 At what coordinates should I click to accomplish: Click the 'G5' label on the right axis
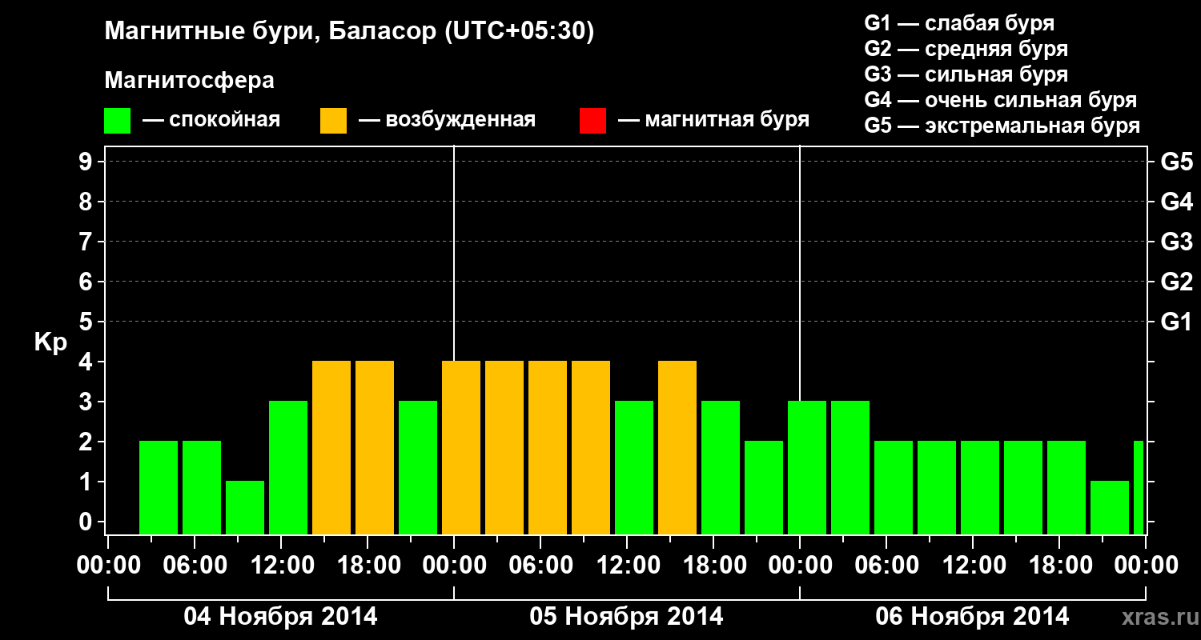[1177, 162]
